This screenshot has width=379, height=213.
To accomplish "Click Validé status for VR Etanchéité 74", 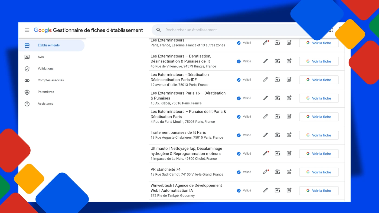I will [244, 172].
